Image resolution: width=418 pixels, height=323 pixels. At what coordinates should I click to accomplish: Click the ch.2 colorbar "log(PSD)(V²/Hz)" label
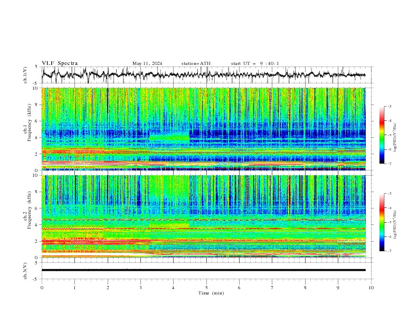pyautogui.click(x=395, y=225)
